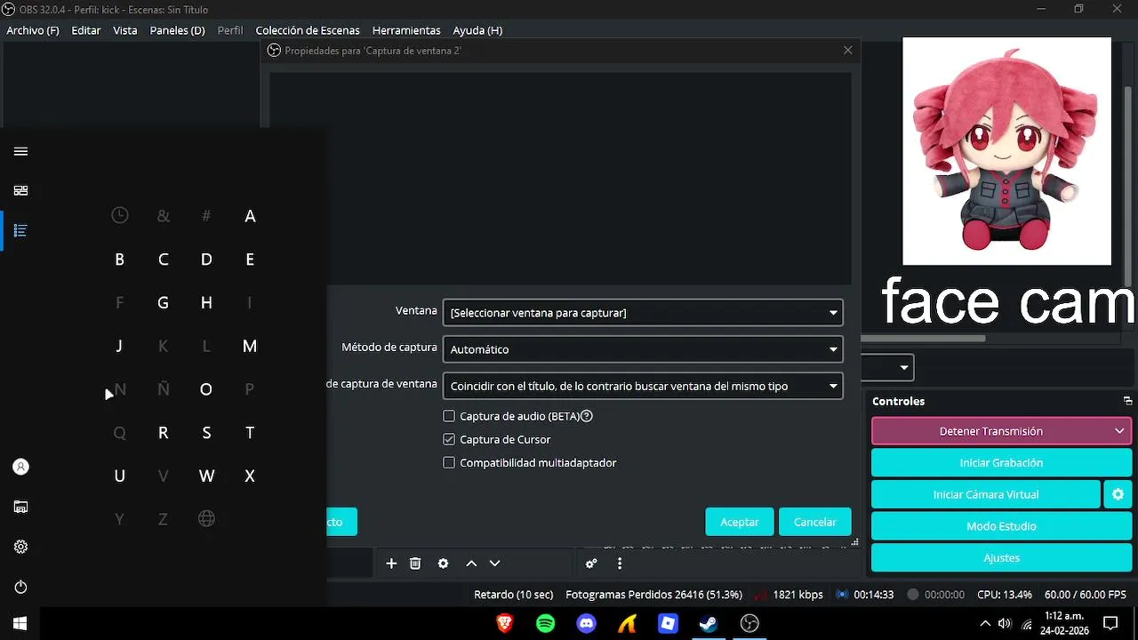Image resolution: width=1138 pixels, height=640 pixels.
Task: Click Detener Transmisión button
Action: [990, 431]
